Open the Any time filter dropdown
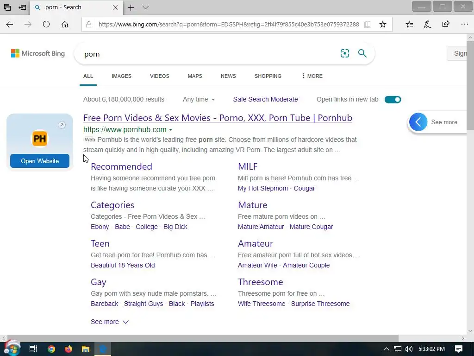 pyautogui.click(x=199, y=99)
